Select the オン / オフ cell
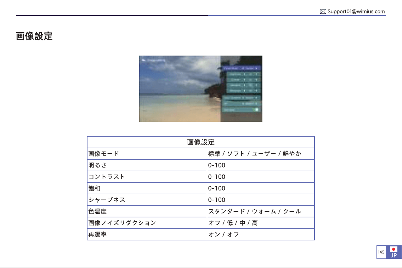Screen dimensions: 402x268 pos(261,234)
